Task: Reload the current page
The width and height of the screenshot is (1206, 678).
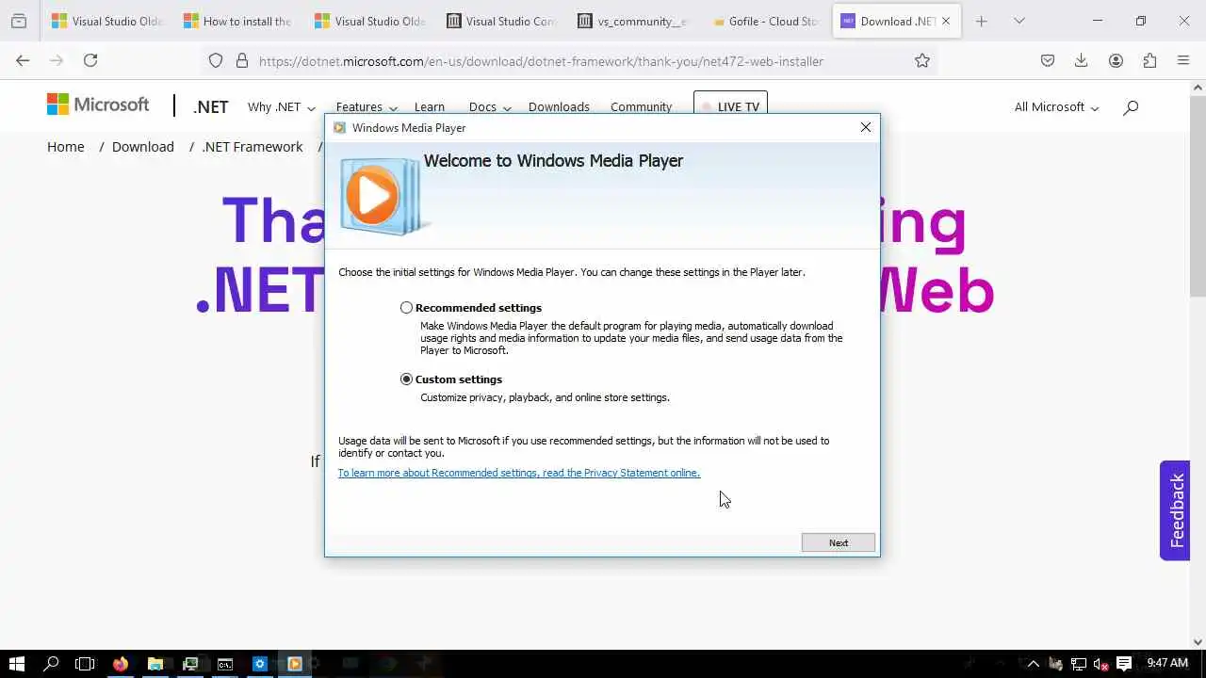Action: (90, 60)
